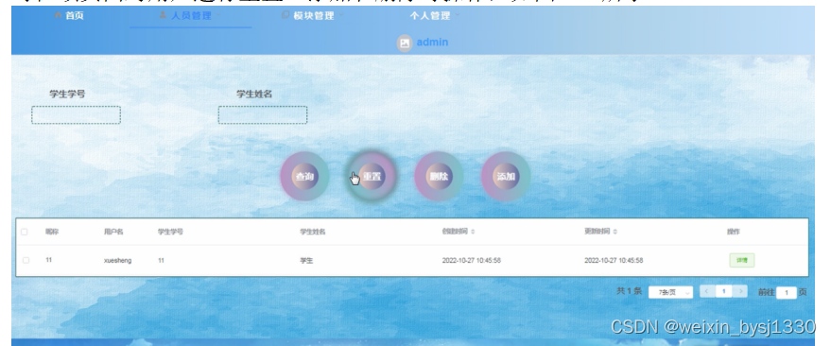Click the 添加 round button

point(506,177)
